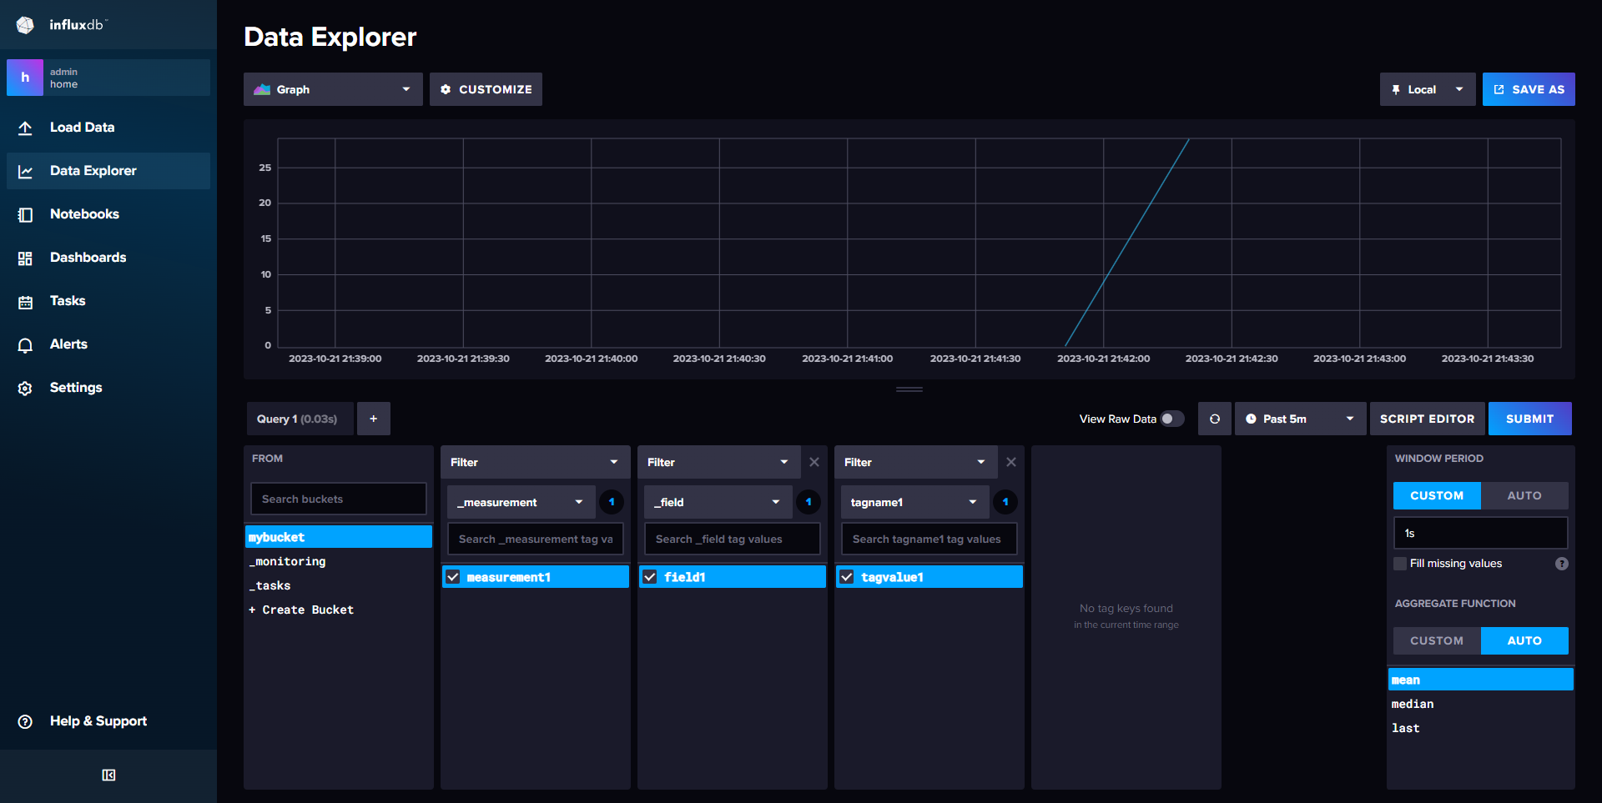Click the Data Explorer chart icon
This screenshot has height=803, width=1602.
25,171
